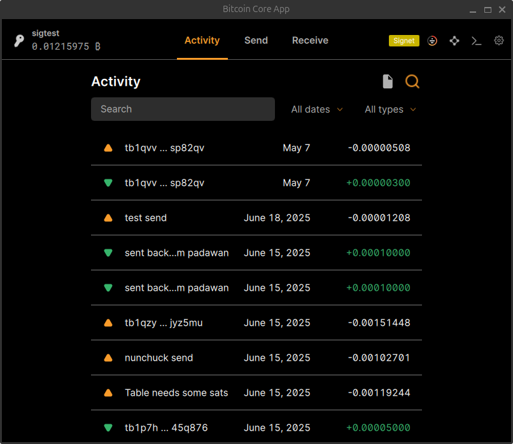Click arrow icon beside Table needs some sats
Screen dimensions: 513x444
108,393
